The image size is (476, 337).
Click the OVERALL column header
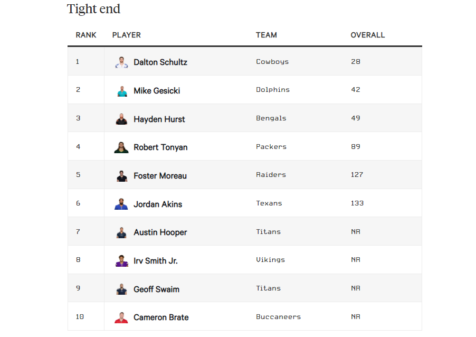[x=368, y=35]
